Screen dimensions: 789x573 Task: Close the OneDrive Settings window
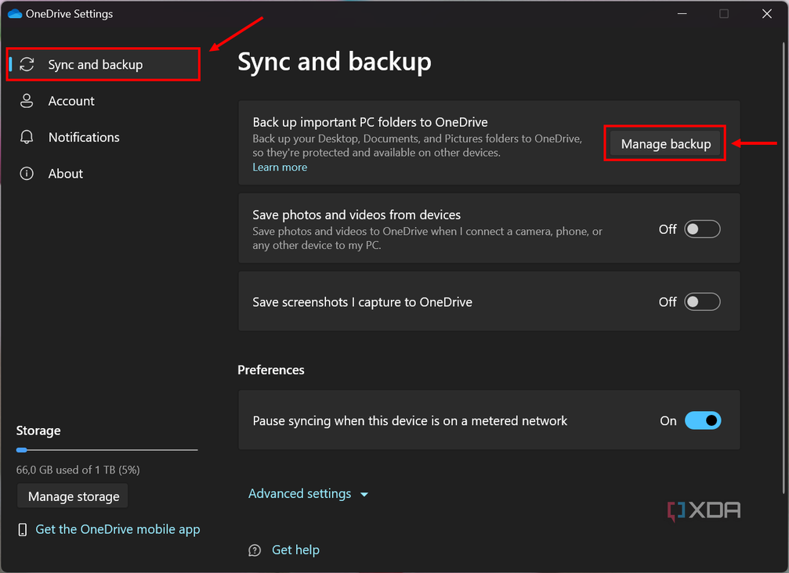coord(765,13)
